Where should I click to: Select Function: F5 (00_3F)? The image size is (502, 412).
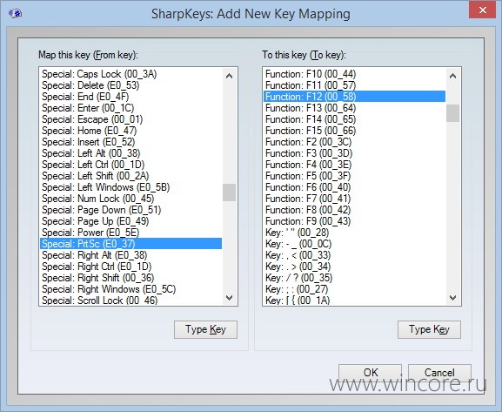pyautogui.click(x=354, y=176)
